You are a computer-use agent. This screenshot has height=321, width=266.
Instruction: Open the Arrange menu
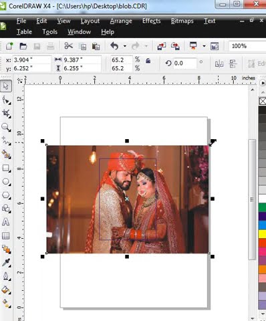(121, 21)
